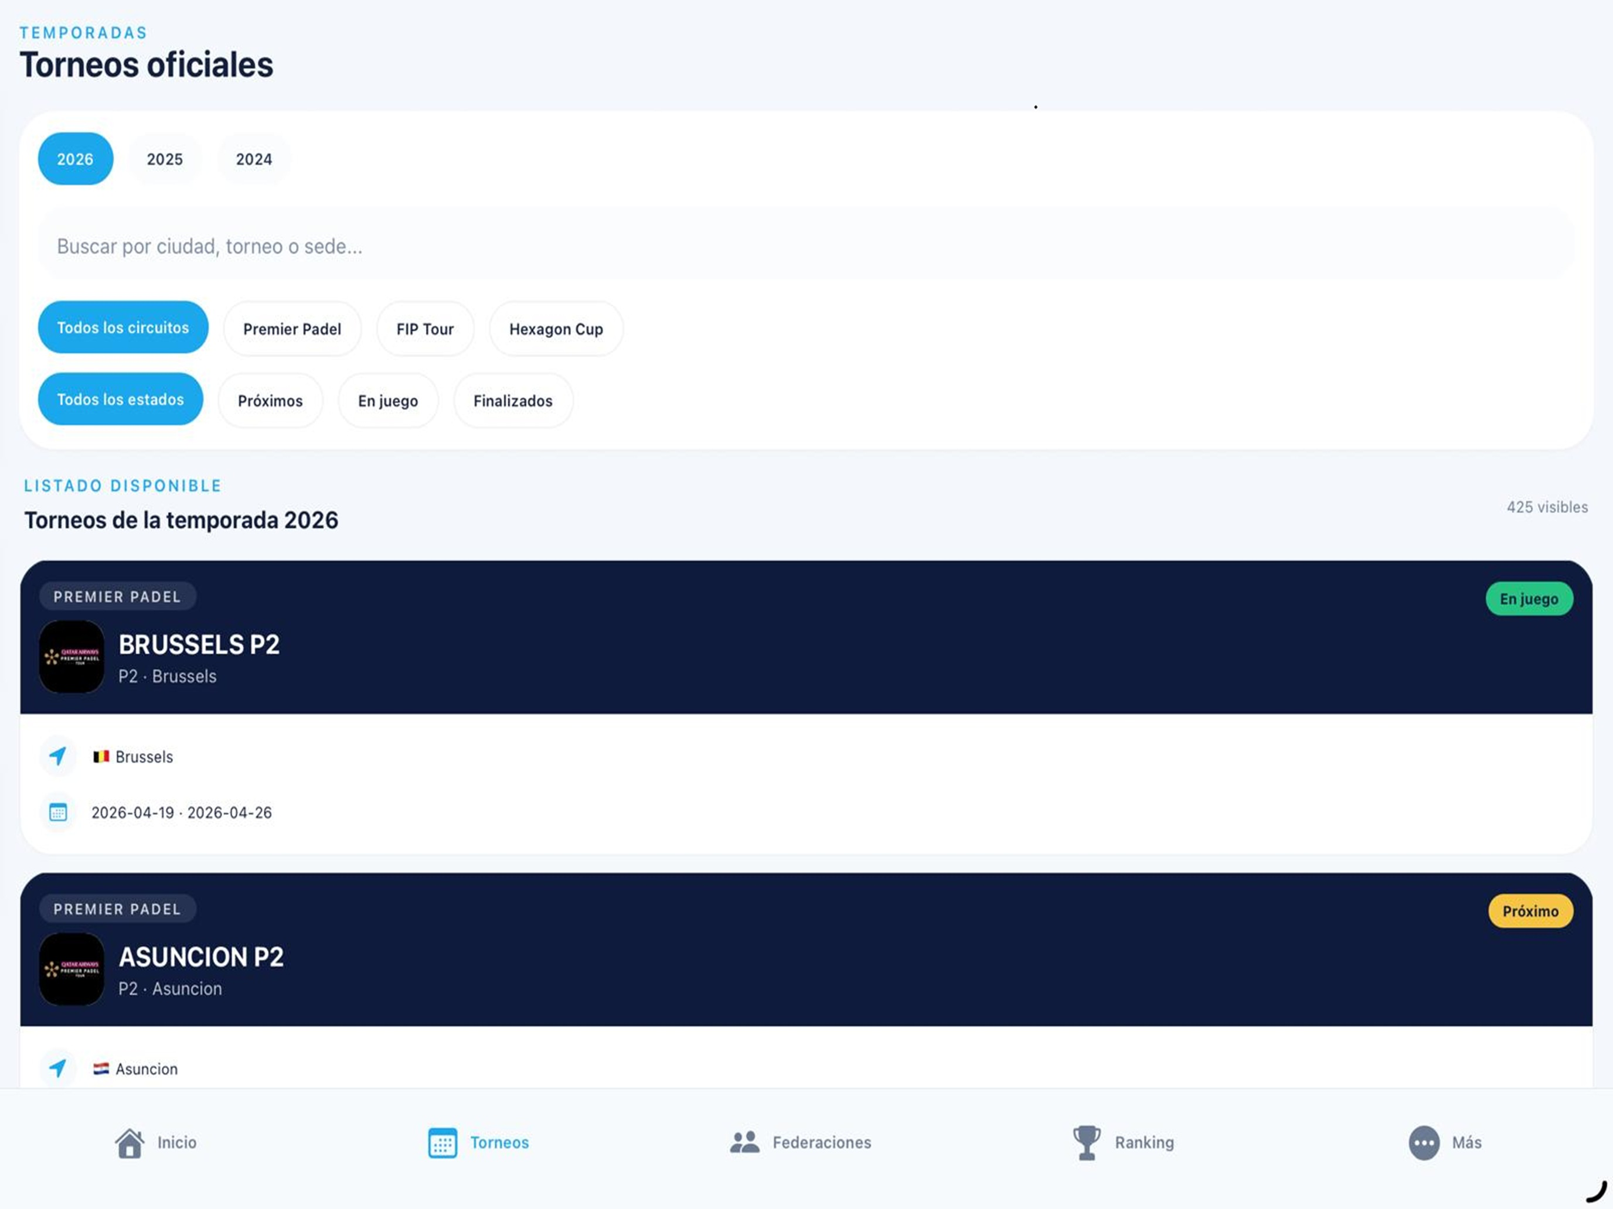Open the ASUNCION P2 tournament title
Screen dimensions: 1613x1209
point(201,958)
